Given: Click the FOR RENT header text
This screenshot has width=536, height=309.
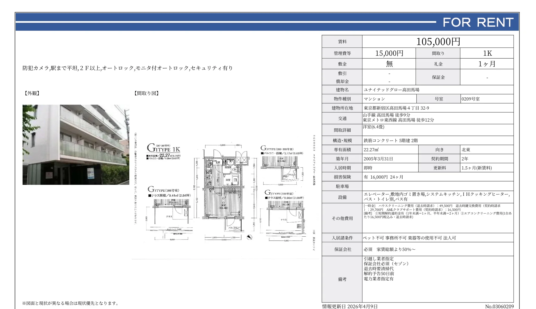Looking at the screenshot, I should pyautogui.click(x=478, y=23).
